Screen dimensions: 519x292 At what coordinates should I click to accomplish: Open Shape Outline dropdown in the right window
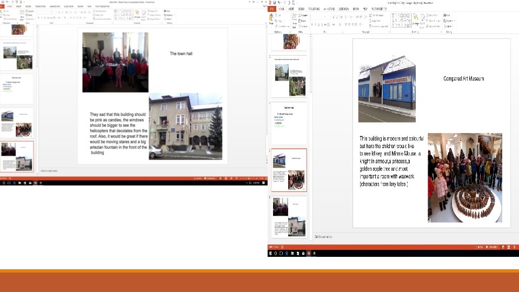pyautogui.click(x=433, y=21)
